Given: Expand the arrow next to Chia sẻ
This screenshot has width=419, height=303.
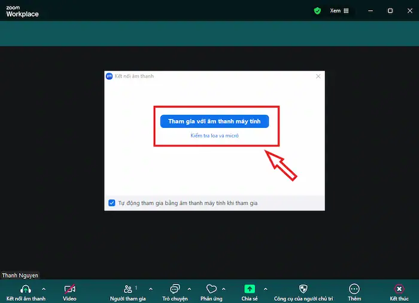Looking at the screenshot, I should coord(265,289).
